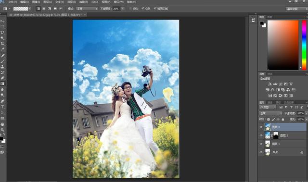Select the radial gradient style icon
This screenshot has width=308, height=182.
(x=44, y=9)
